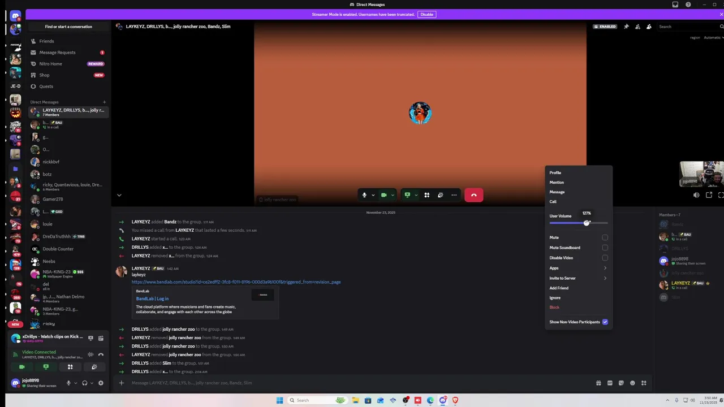The width and height of the screenshot is (724, 407).
Task: Expand the Apps submenu
Action: [x=578, y=268]
